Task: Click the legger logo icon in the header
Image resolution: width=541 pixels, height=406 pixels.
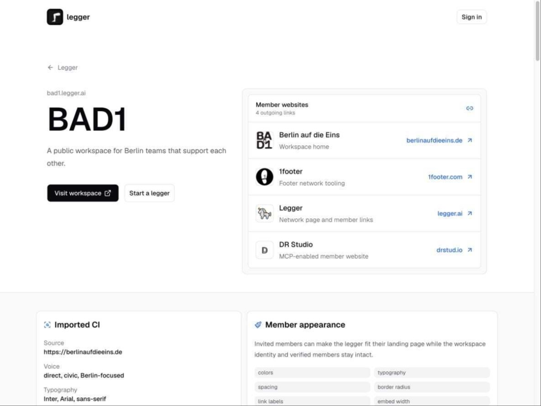Action: [x=55, y=17]
